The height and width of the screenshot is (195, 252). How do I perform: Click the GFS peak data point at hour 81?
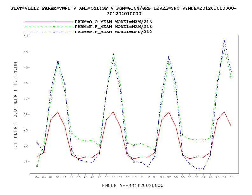coord(224,40)
